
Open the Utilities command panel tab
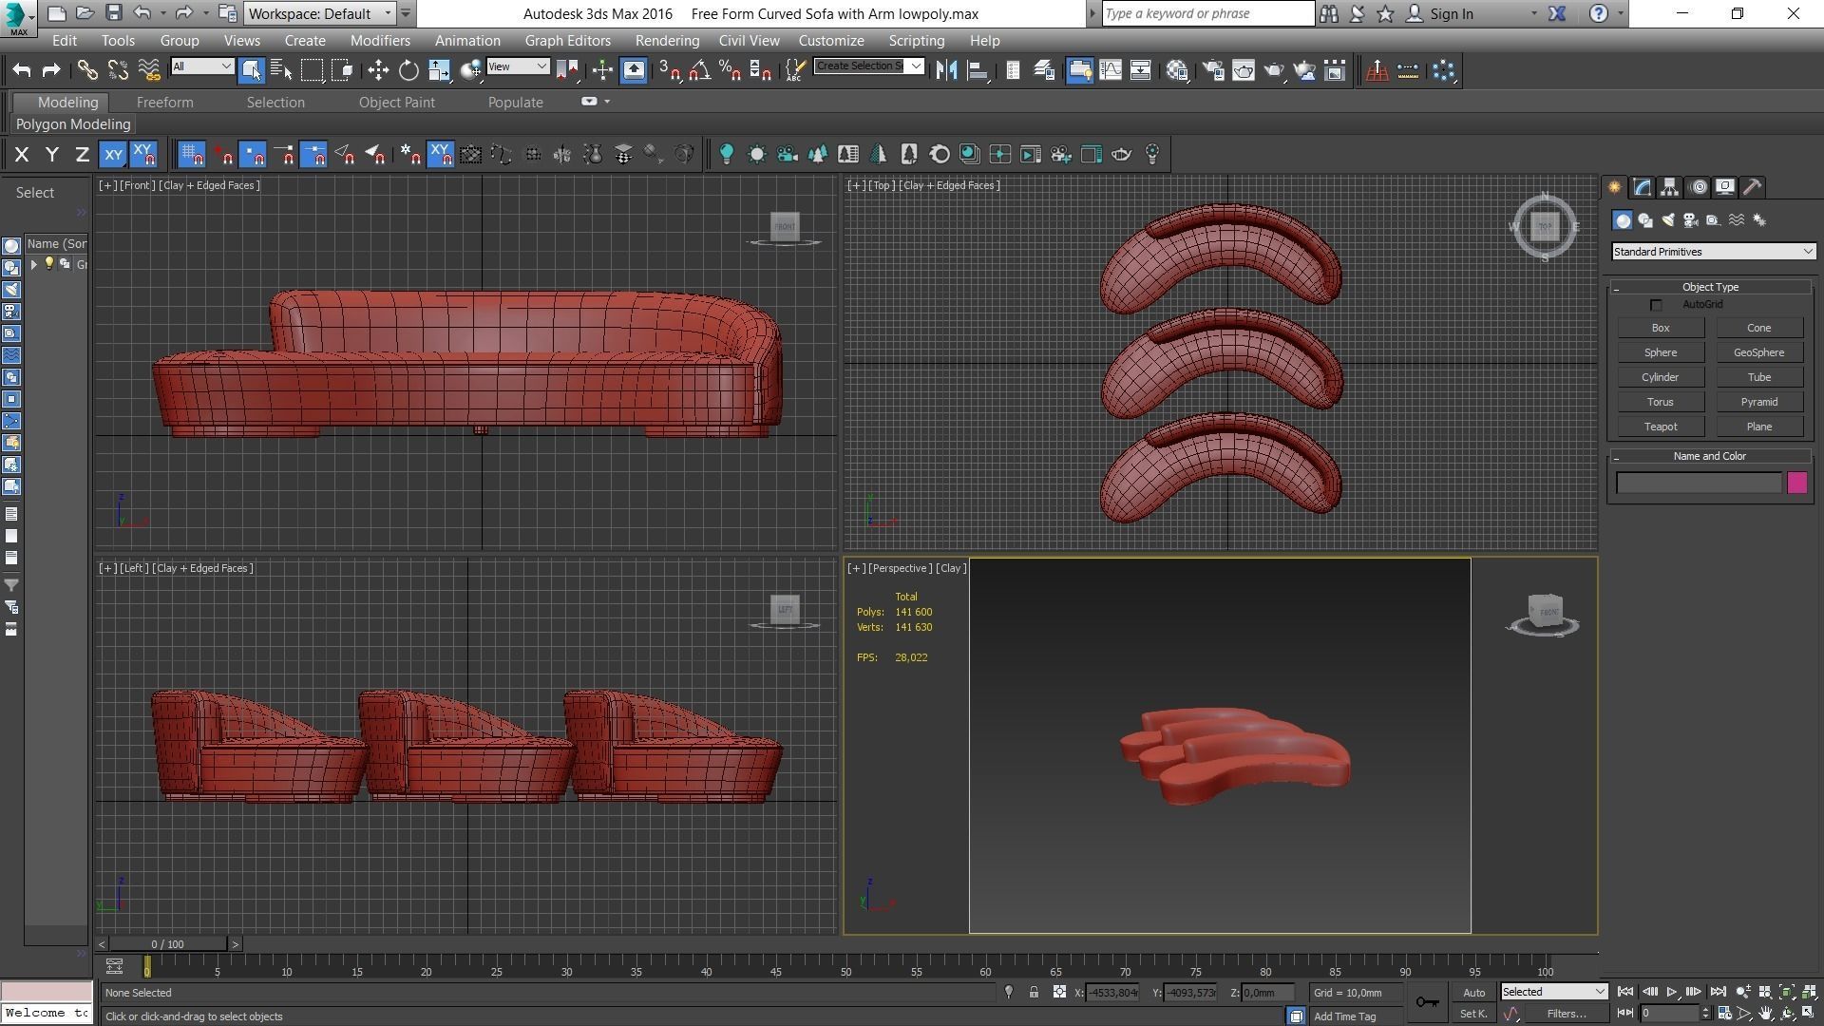(x=1753, y=187)
